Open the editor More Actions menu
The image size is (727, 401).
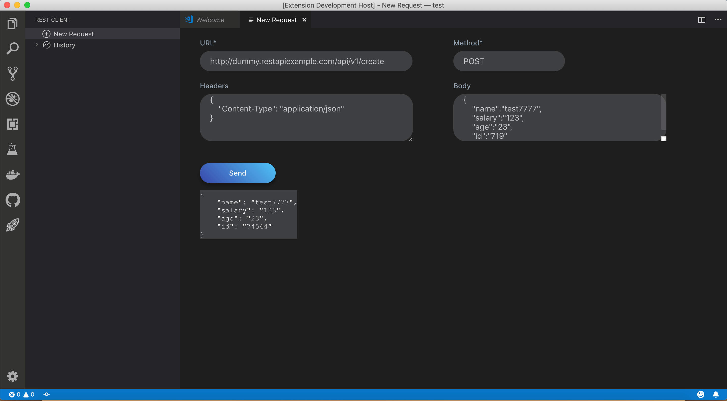[718, 20]
